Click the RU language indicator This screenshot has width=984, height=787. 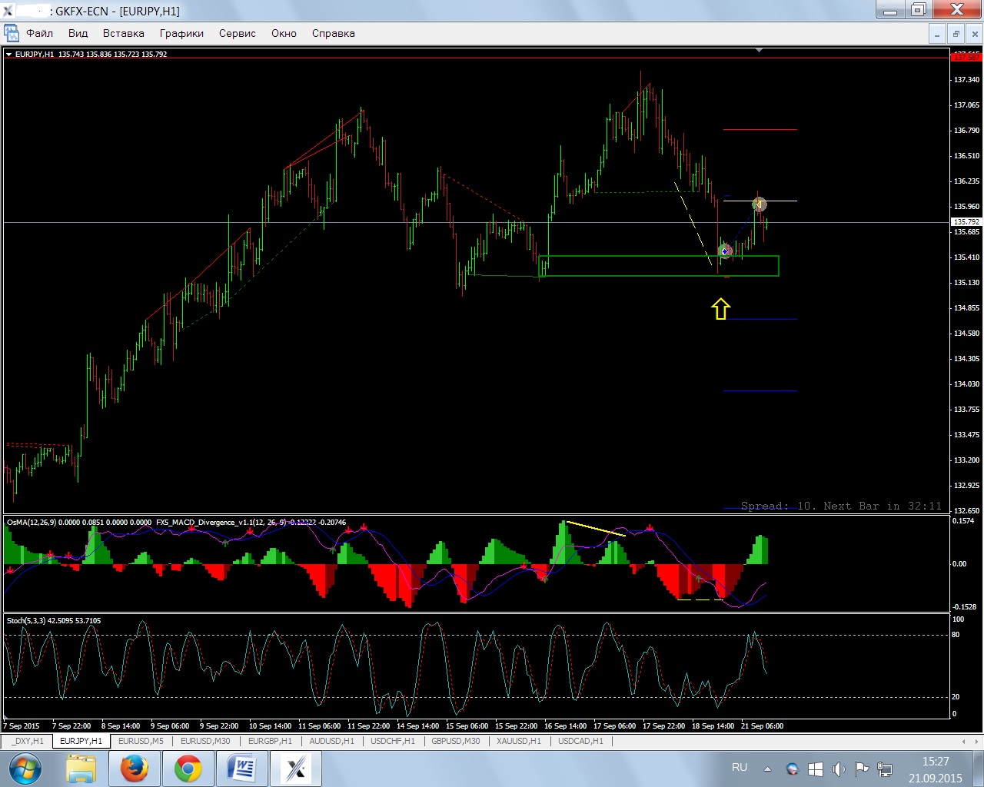point(740,767)
